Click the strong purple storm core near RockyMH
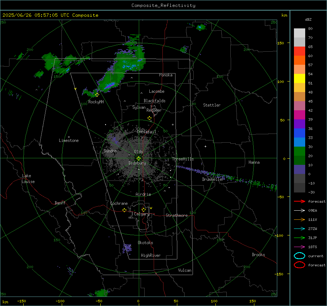This screenshot has width=327, height=306. [x=109, y=86]
